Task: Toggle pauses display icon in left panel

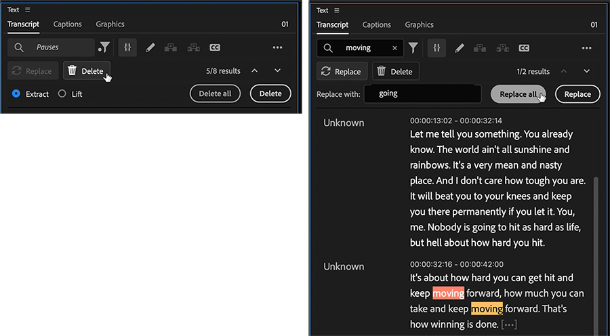Action: [127, 47]
